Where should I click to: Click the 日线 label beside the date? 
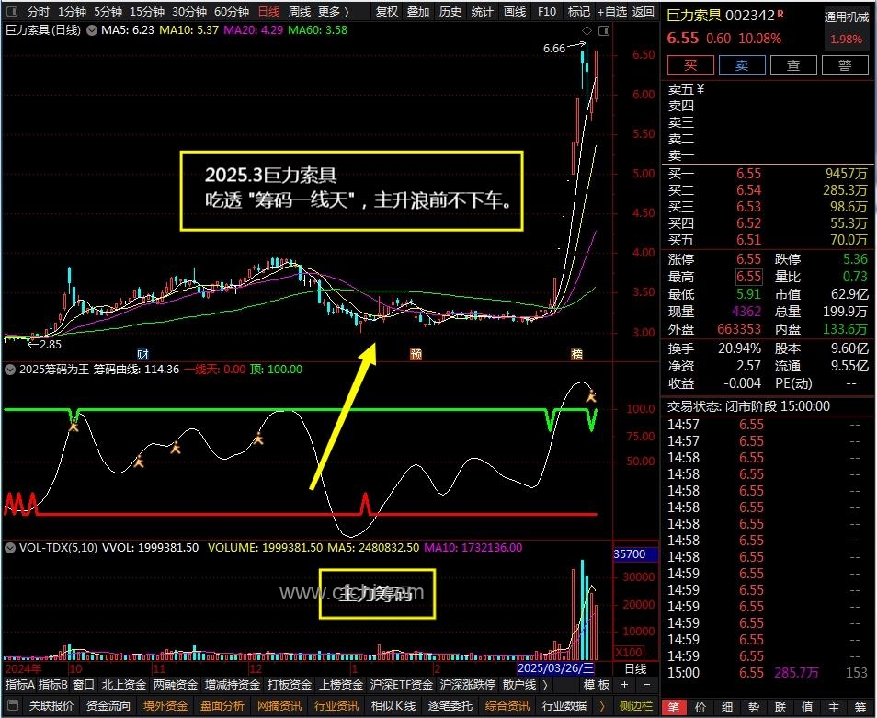[635, 668]
